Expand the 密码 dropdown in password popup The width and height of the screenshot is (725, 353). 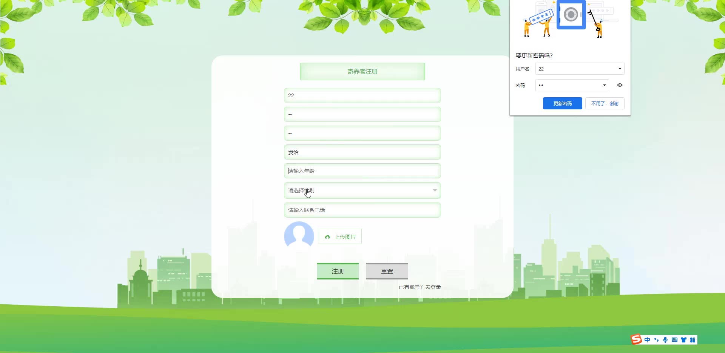[x=604, y=85]
